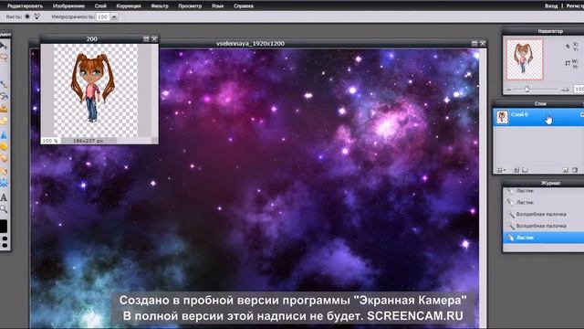Select the Lasso tool

point(4,58)
